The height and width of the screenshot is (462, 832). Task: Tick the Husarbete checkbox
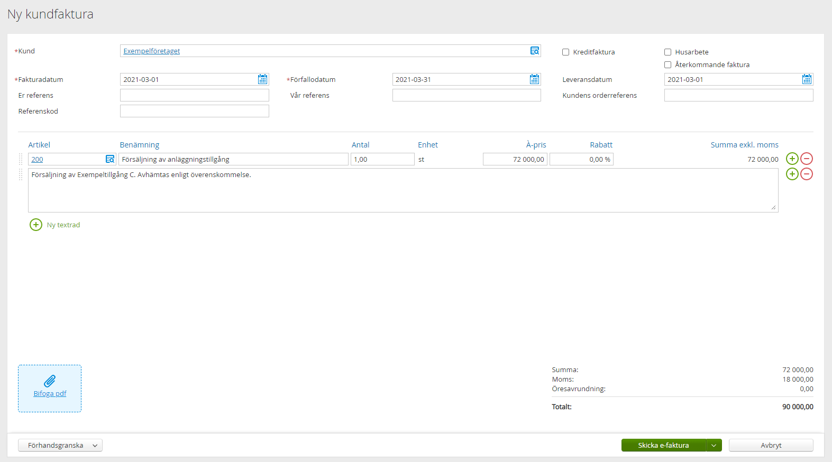point(668,52)
